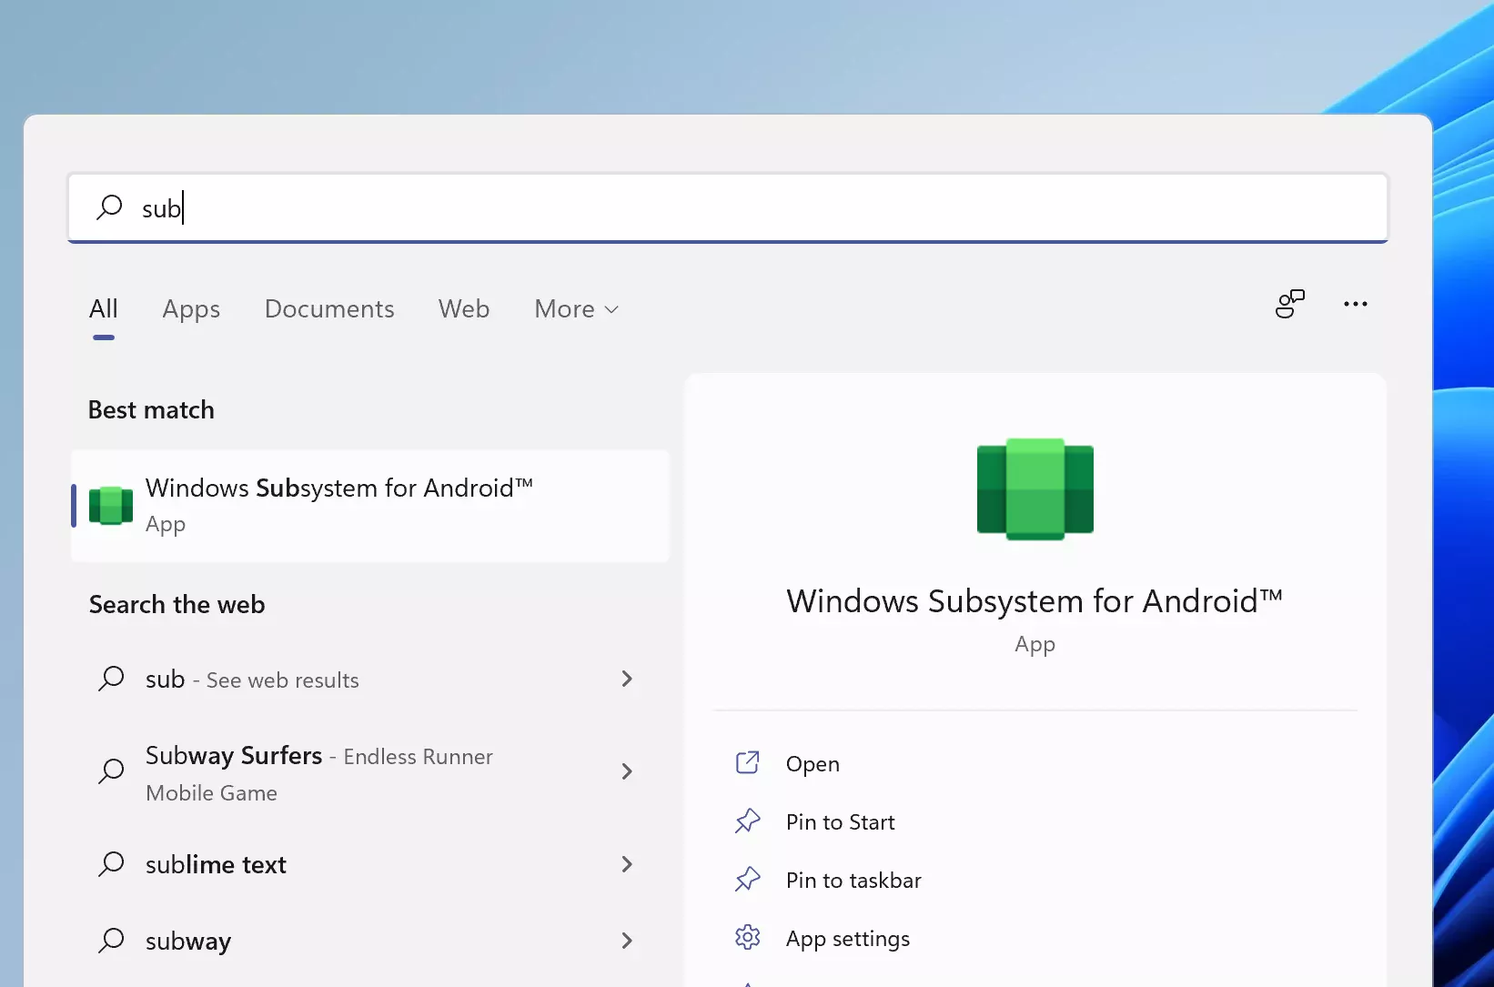Image resolution: width=1494 pixels, height=987 pixels.
Task: Click the Open external-link icon
Action: 747,762
